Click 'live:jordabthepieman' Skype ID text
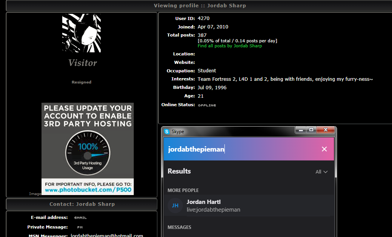 213,210
